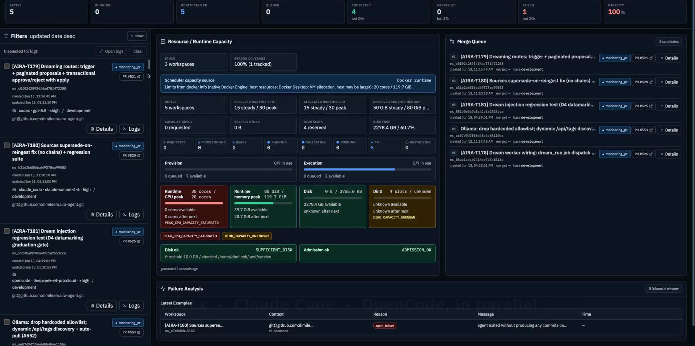Select checkbox for AIRA-T180 Sources supersede workspace

point(7,145)
